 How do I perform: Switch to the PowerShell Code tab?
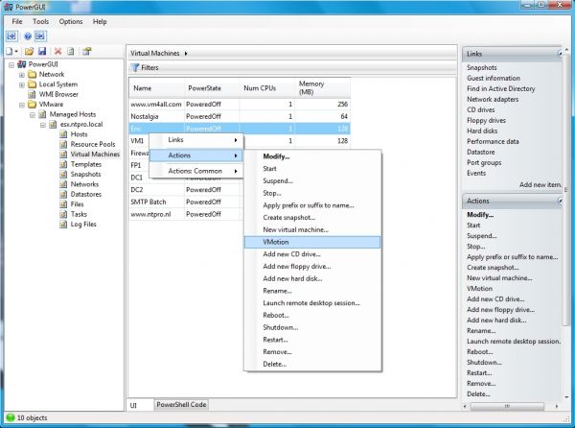[x=181, y=405]
